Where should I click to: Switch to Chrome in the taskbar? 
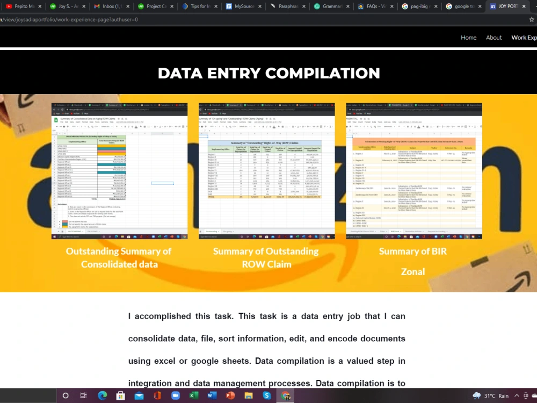285,396
